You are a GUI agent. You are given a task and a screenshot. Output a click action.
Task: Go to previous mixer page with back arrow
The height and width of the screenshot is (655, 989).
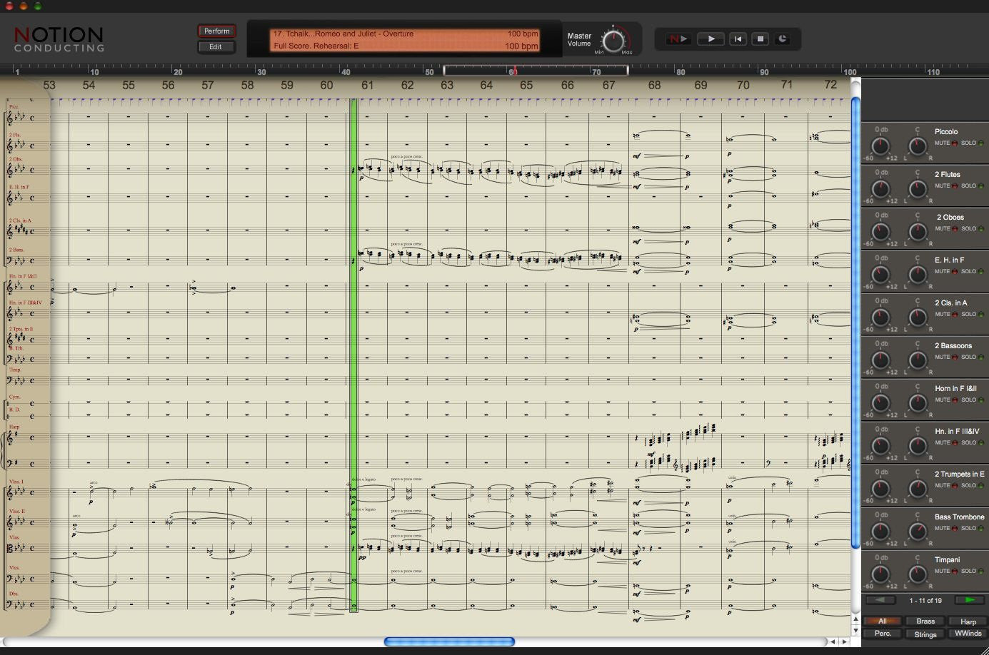click(880, 600)
